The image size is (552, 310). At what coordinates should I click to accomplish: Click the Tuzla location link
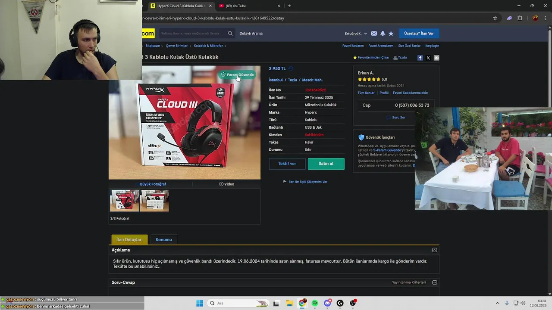pyautogui.click(x=292, y=80)
